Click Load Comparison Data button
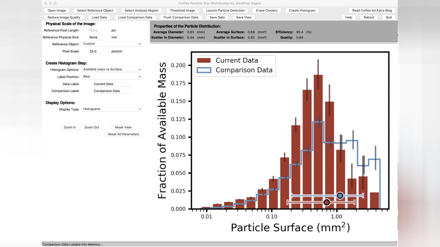 [x=135, y=17]
